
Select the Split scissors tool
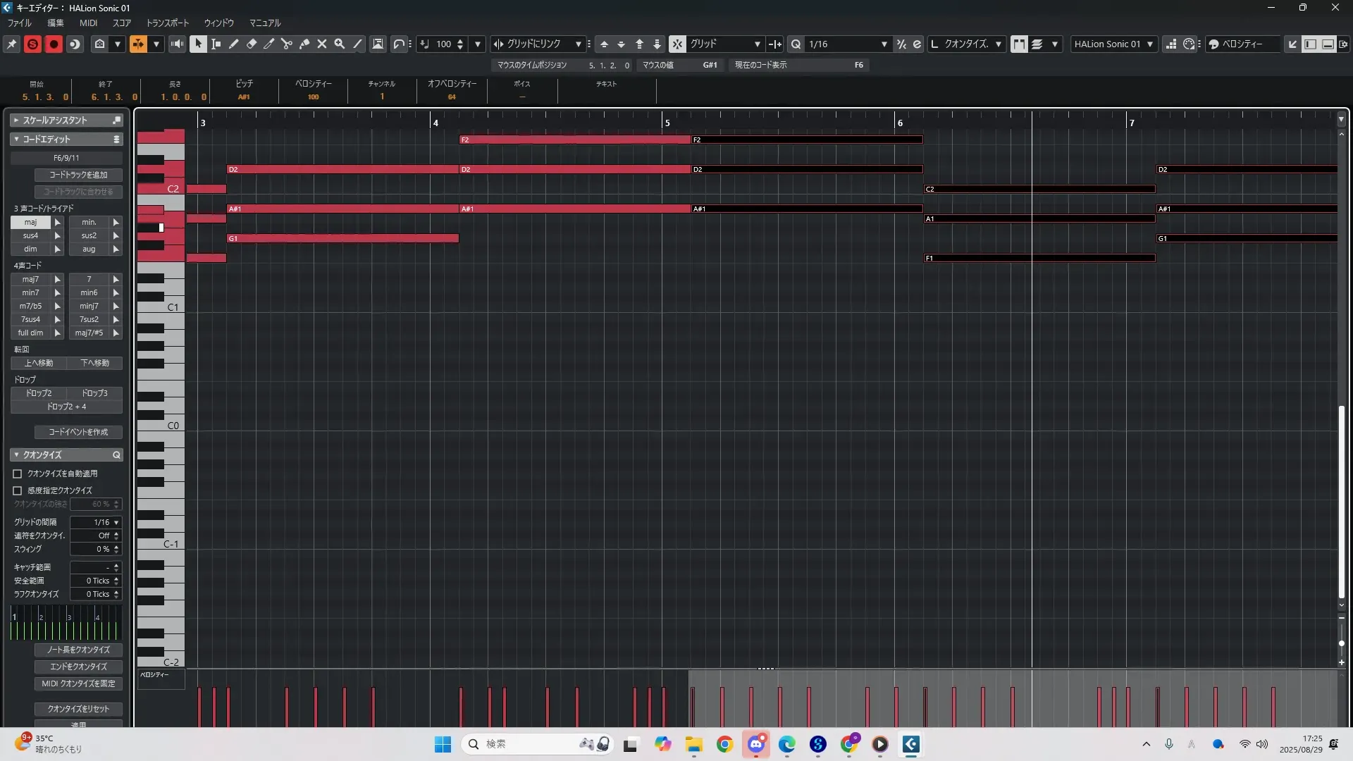[287, 44]
